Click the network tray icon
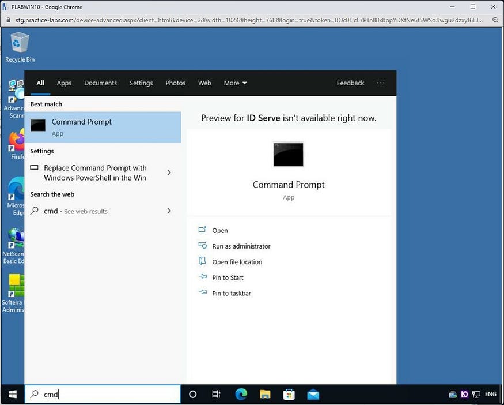 tap(476, 394)
